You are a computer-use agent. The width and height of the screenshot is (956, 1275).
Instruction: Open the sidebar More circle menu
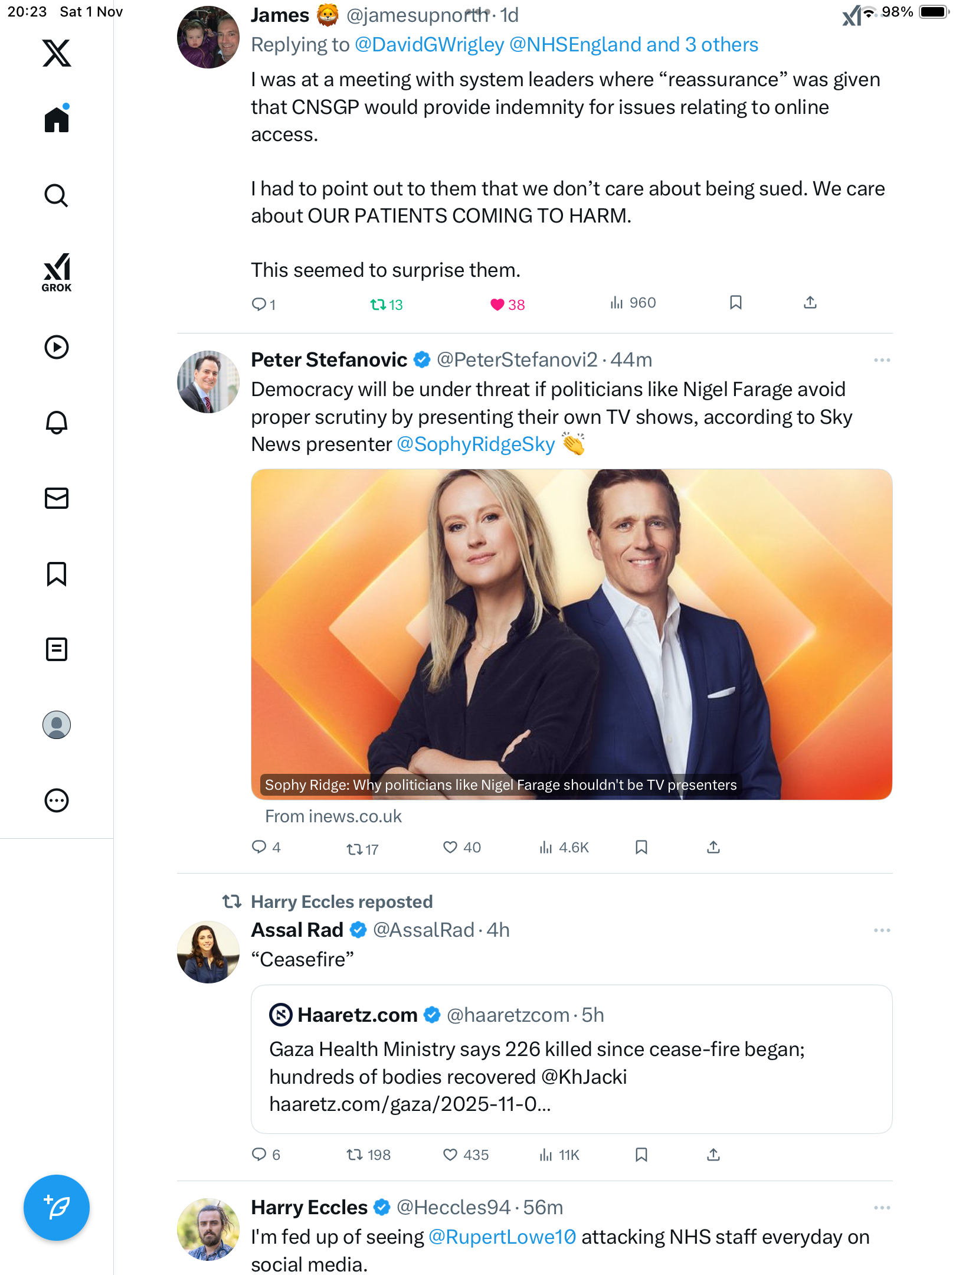(57, 800)
